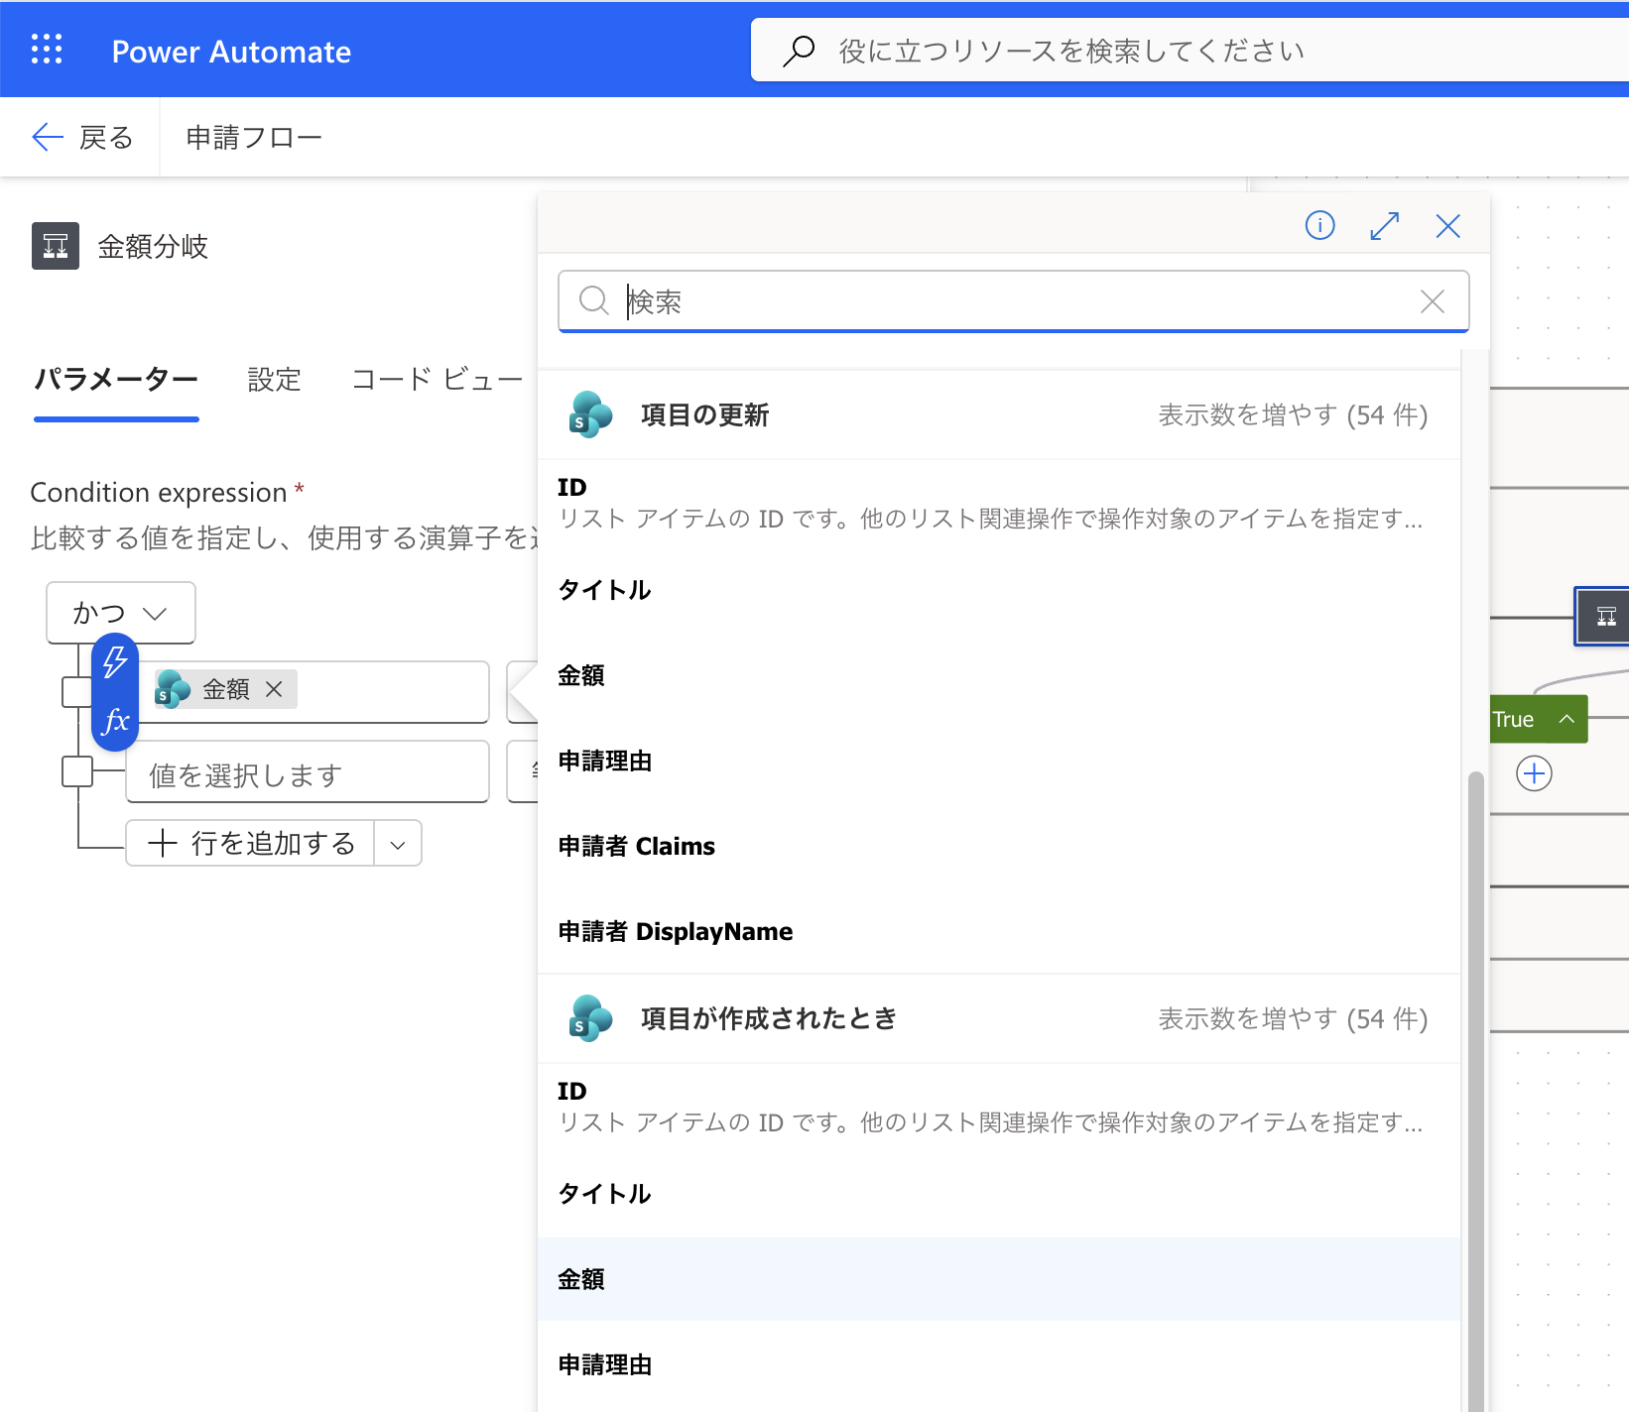Click the plus icon under True branch
The height and width of the screenshot is (1412, 1629).
(1535, 773)
